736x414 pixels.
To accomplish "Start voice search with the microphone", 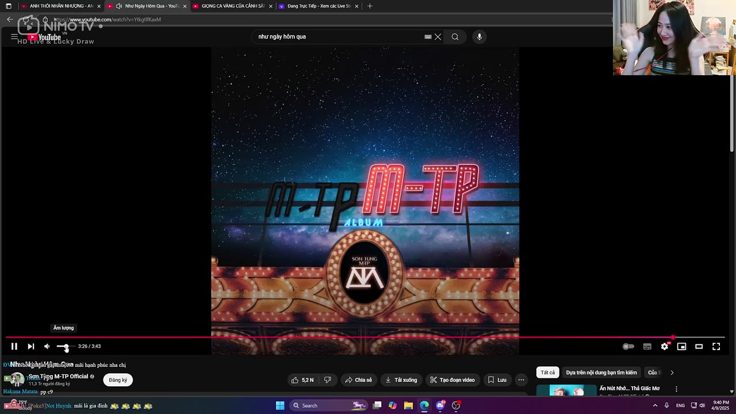I will pyautogui.click(x=479, y=37).
